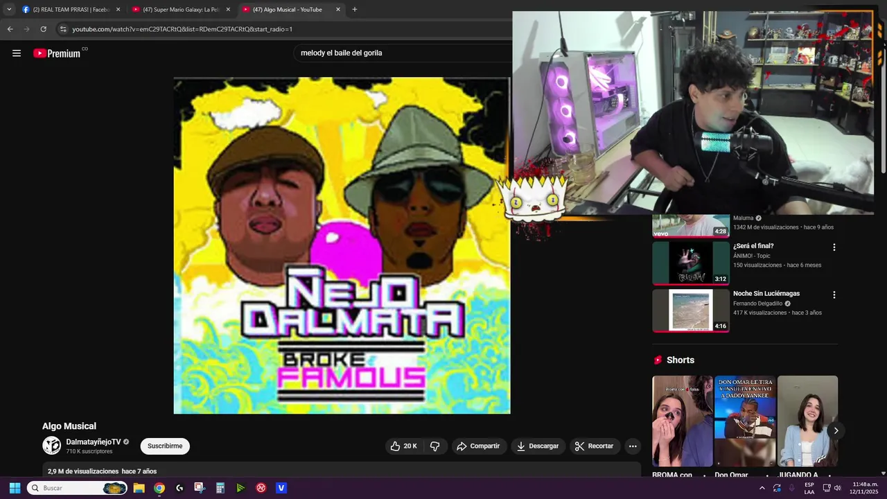Open the BROMA con Short
Image resolution: width=887 pixels, height=499 pixels.
coord(683,421)
